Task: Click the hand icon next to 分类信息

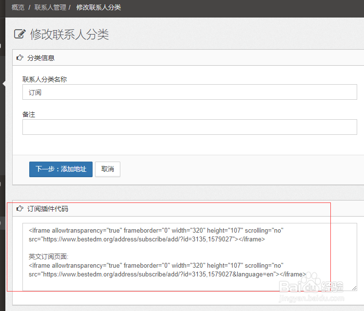Action: coord(20,57)
